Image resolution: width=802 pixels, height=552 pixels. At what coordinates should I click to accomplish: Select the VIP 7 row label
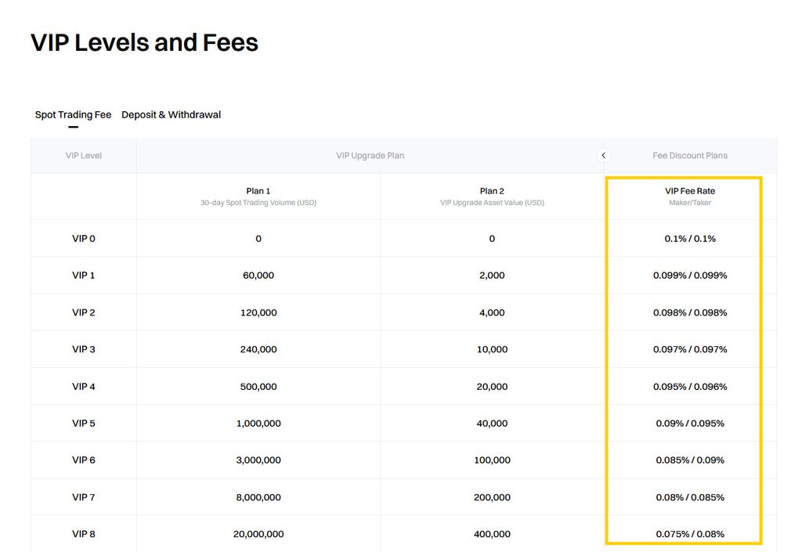[x=83, y=497]
